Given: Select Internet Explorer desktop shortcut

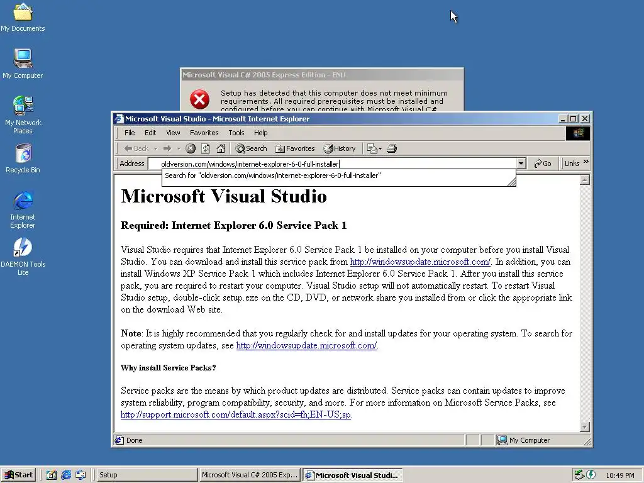Looking at the screenshot, I should coord(23,210).
